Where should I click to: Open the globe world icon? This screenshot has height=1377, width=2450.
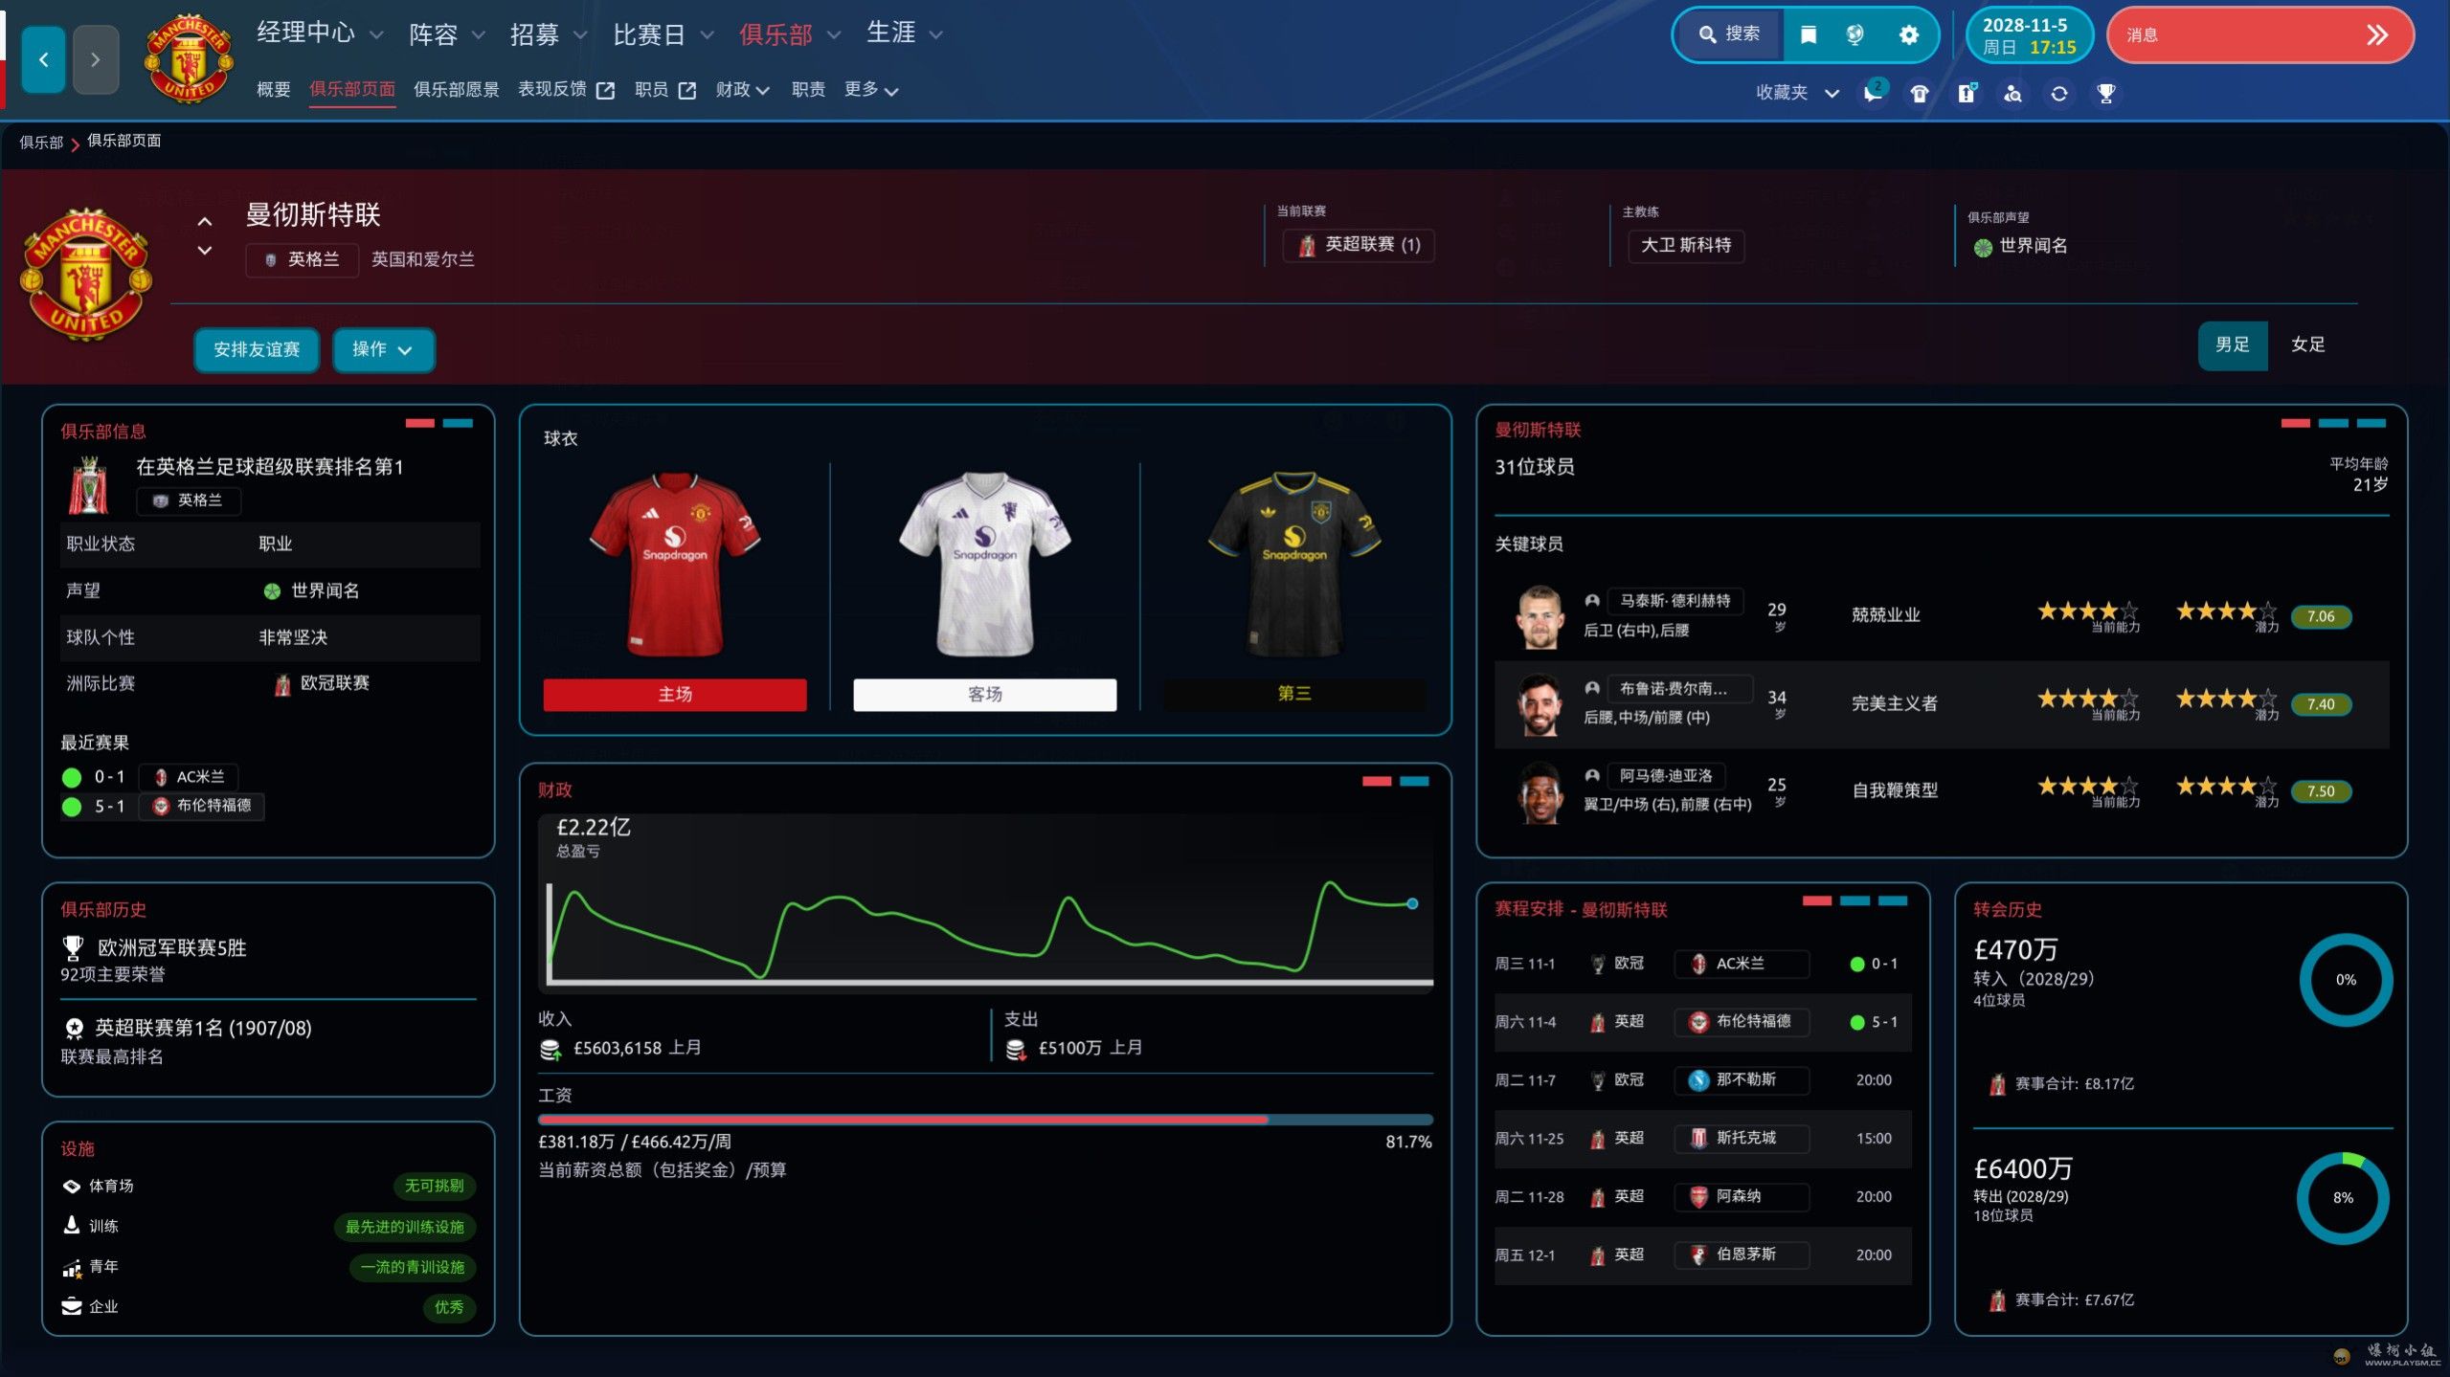(x=1854, y=34)
